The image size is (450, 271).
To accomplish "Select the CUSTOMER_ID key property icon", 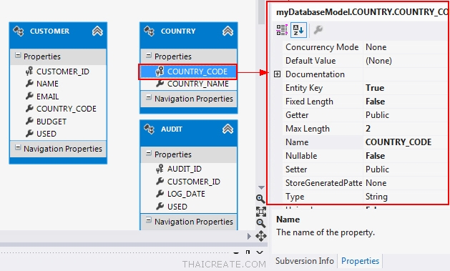I will [29, 71].
